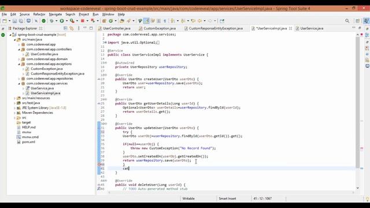
Task: Open the Source menu
Action: tap(24, 14)
